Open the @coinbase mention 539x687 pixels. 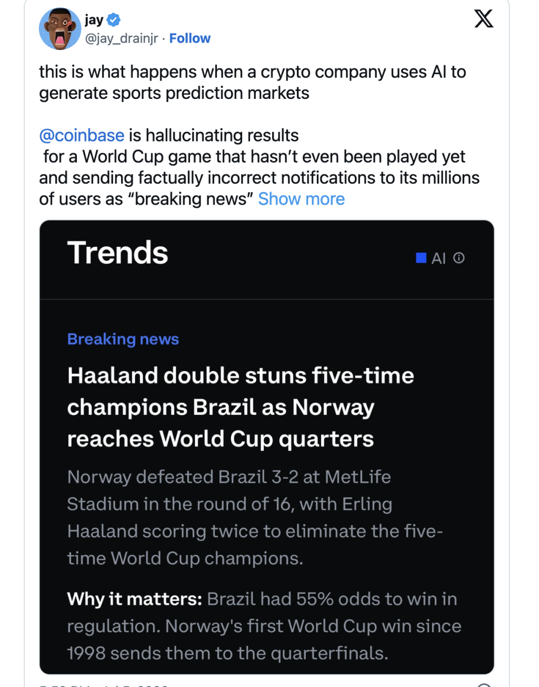click(82, 135)
